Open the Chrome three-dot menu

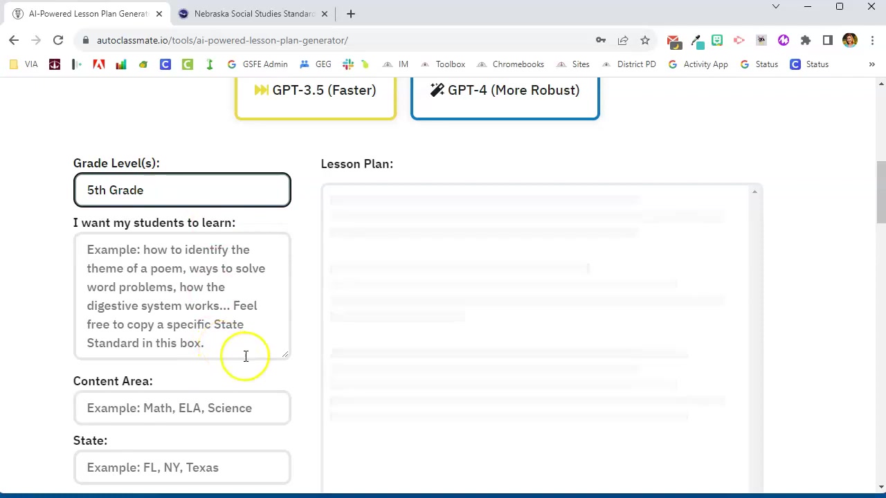(871, 40)
